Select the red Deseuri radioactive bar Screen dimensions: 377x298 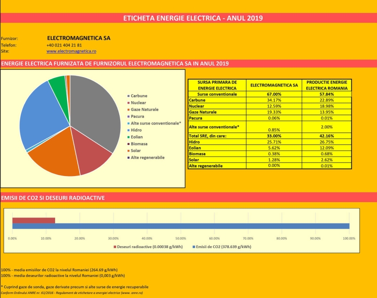coord(33,220)
